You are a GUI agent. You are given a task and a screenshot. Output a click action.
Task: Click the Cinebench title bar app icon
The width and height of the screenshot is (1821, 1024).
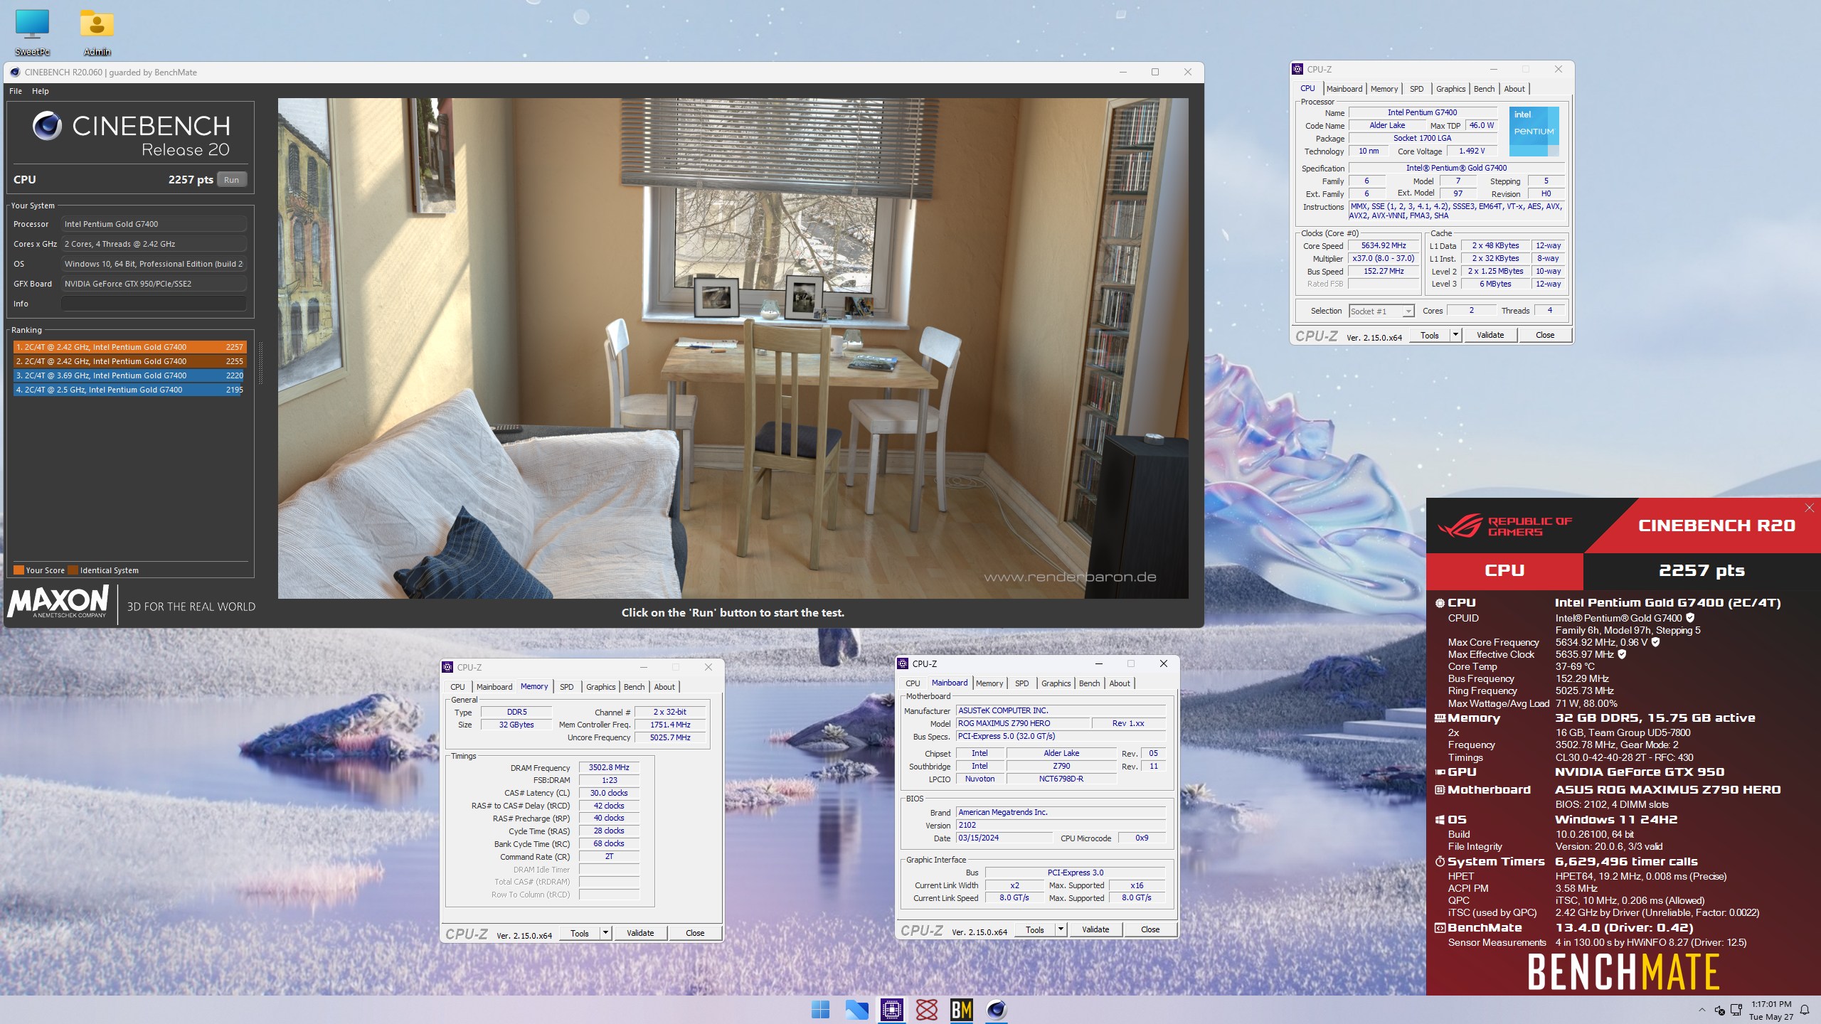click(x=14, y=72)
